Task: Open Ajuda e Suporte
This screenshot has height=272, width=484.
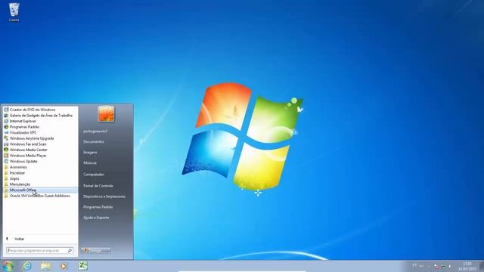Action: point(96,218)
